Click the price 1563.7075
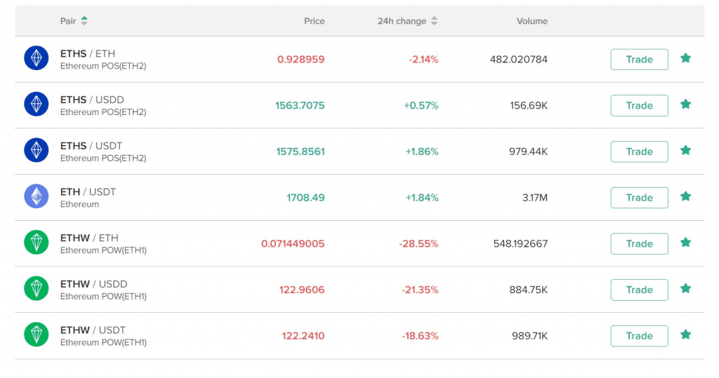This screenshot has width=719, height=378. pos(300,105)
